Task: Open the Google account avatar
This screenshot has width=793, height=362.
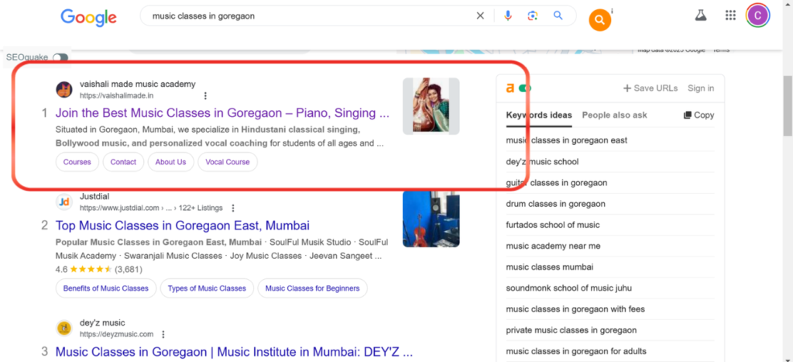Action: pyautogui.click(x=757, y=16)
